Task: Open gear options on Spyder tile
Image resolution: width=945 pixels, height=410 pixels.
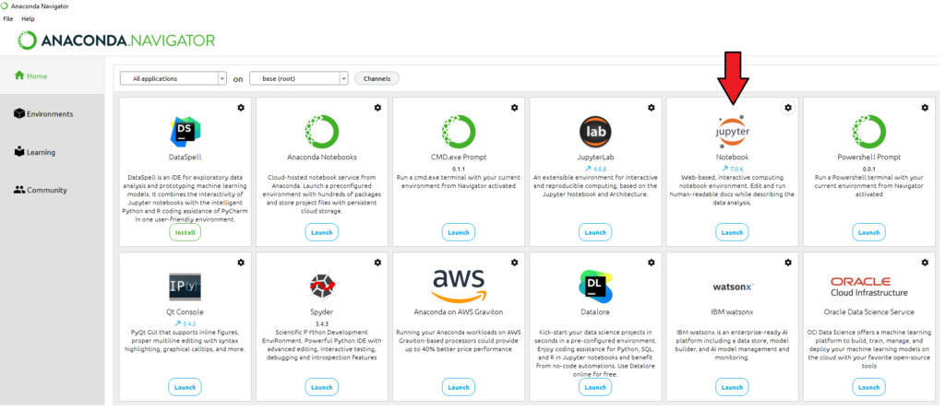Action: pos(377,263)
